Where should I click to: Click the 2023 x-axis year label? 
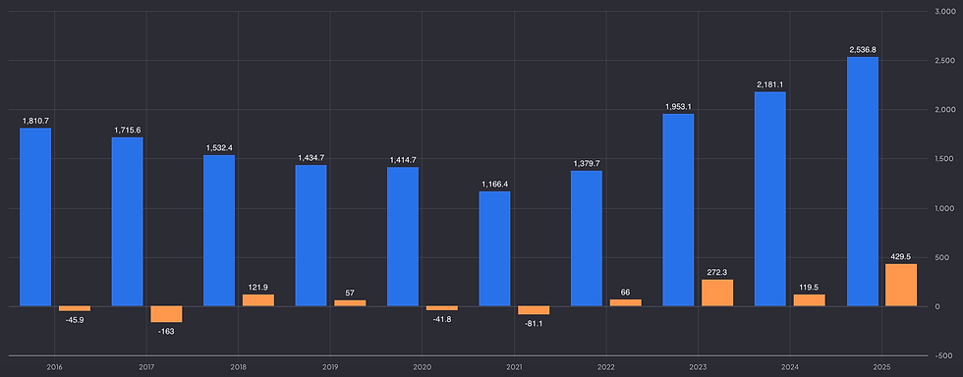698,366
